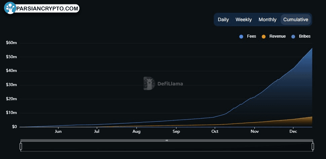Viewport: 326px width, 159px height.
Task: Click the ParsianCrypto tree logo icon
Action: [x=10, y=8]
